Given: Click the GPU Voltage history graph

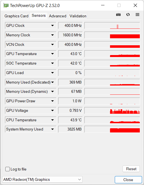Looking at the screenshot, I should click(112, 110).
